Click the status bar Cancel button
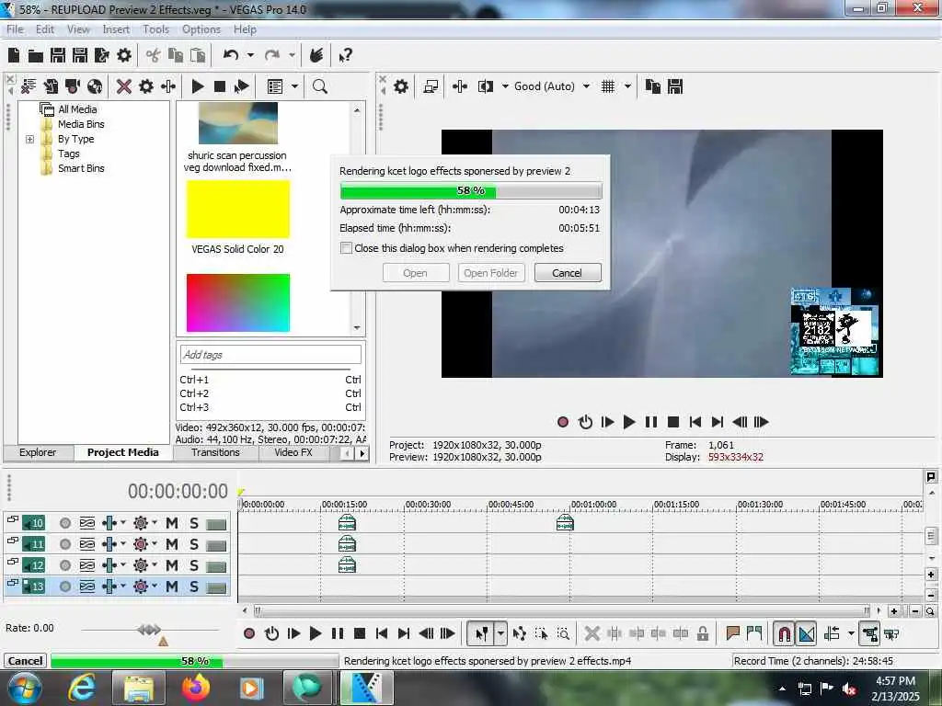The image size is (942, 706). coord(25,661)
